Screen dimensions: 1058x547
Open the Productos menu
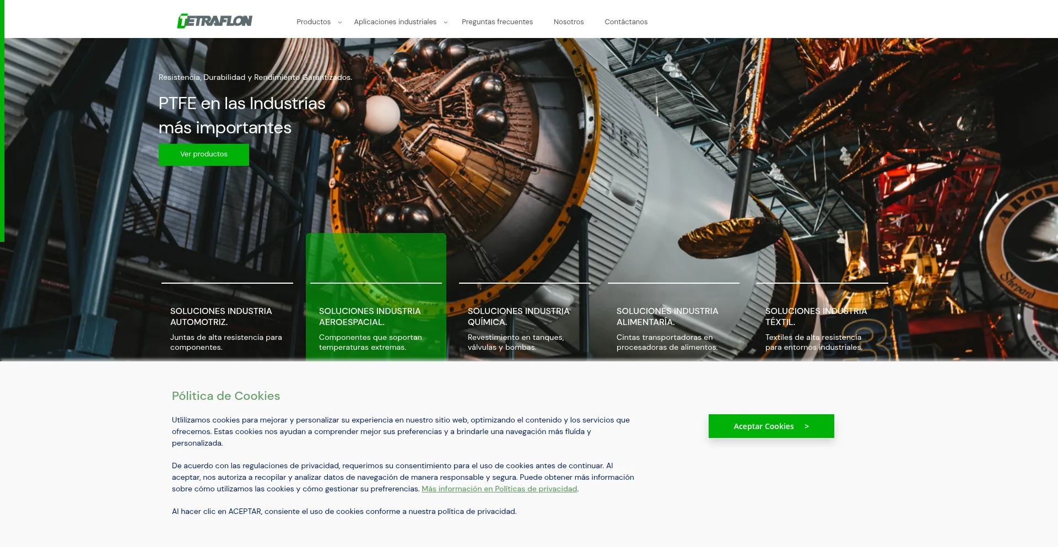click(x=314, y=22)
